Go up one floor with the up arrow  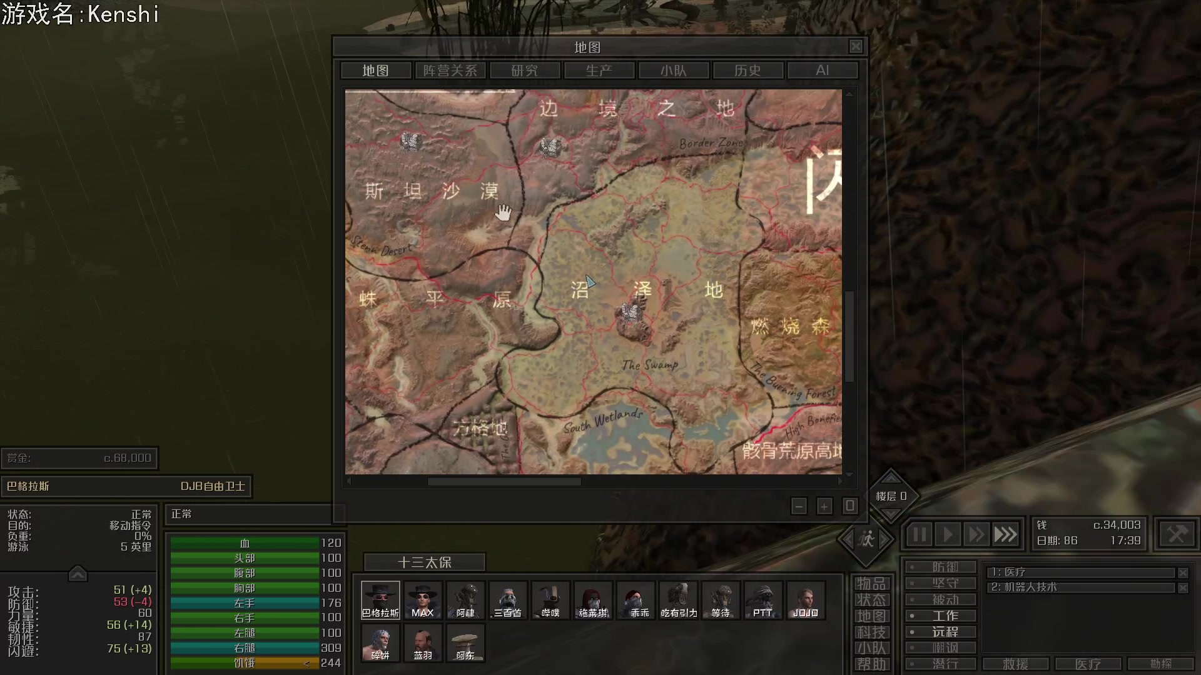point(891,479)
